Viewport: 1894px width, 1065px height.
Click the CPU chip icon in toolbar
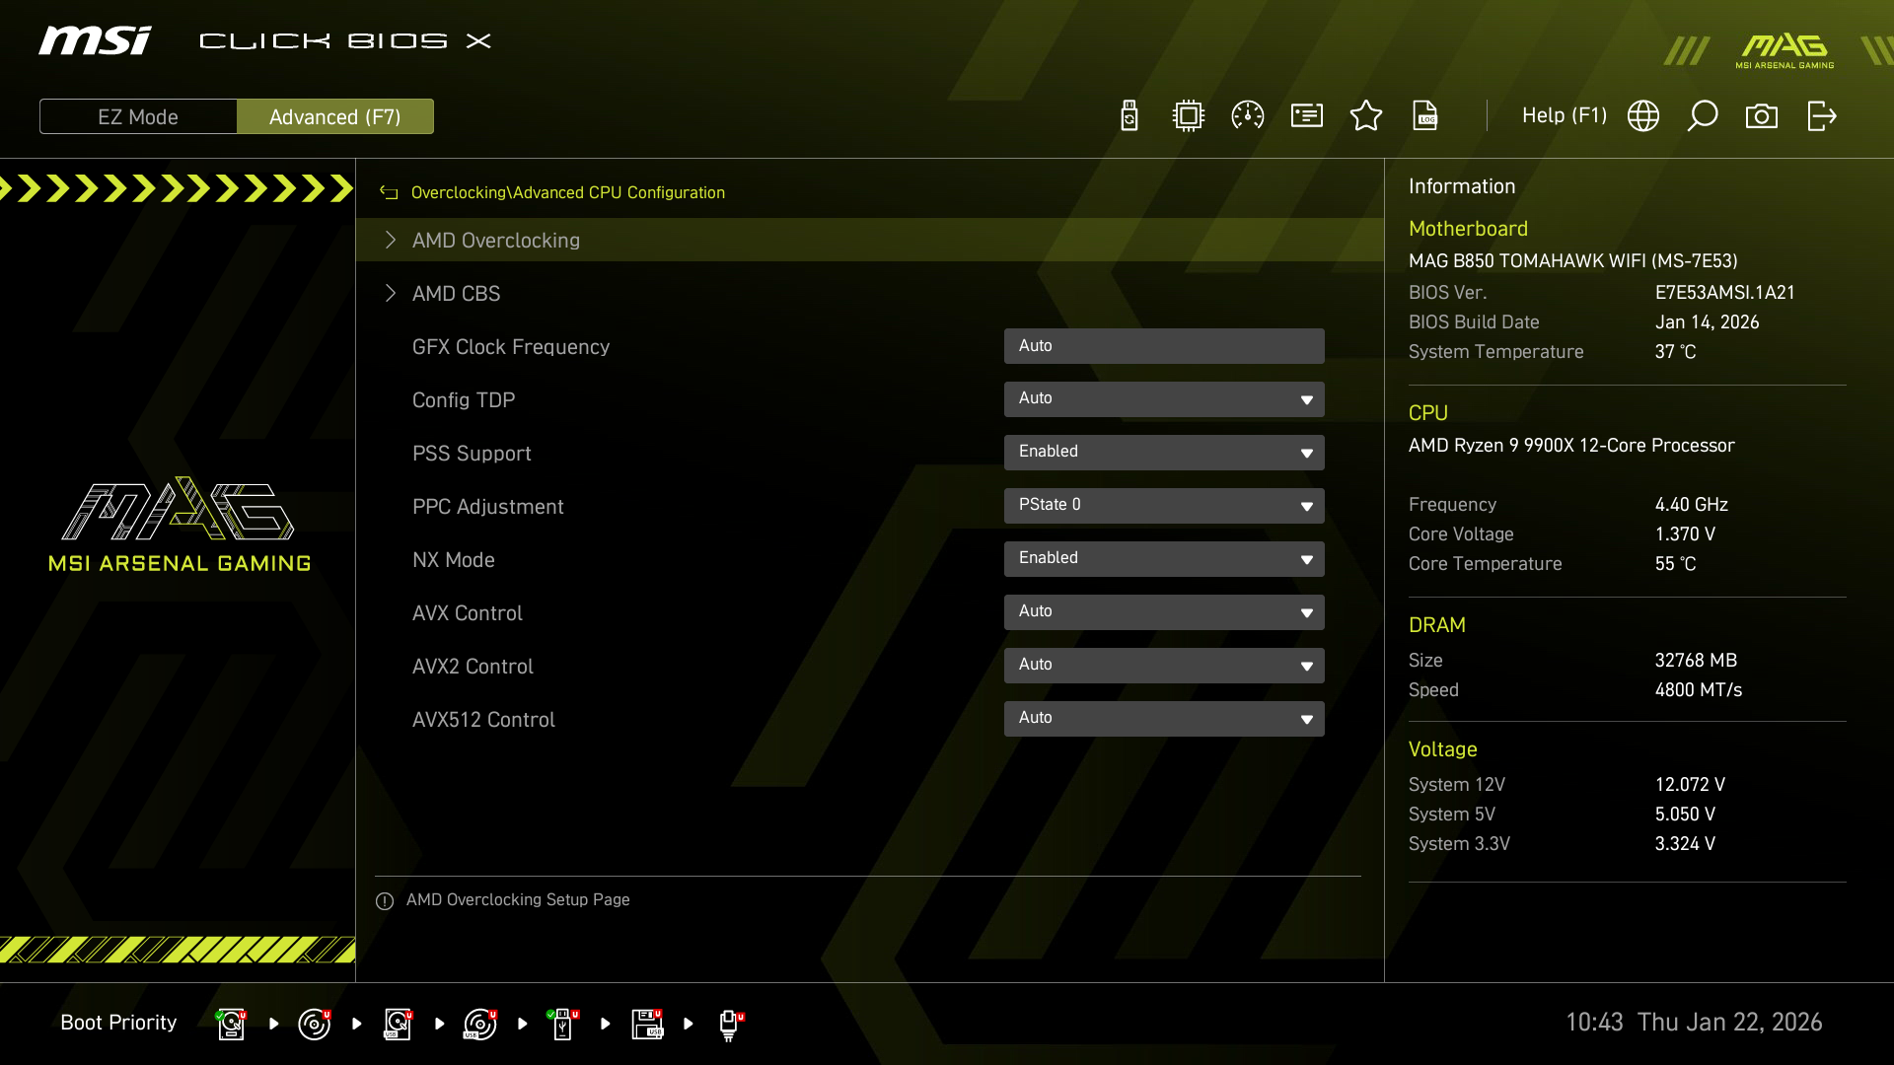1189,116
